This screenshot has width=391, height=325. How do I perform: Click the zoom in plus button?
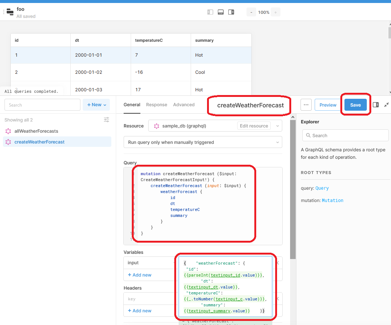pyautogui.click(x=276, y=12)
